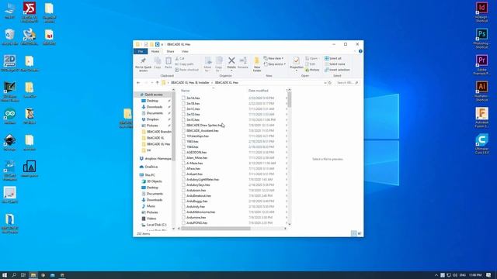Click the History icon in ribbon
497x279 pixels.
coord(307,70)
